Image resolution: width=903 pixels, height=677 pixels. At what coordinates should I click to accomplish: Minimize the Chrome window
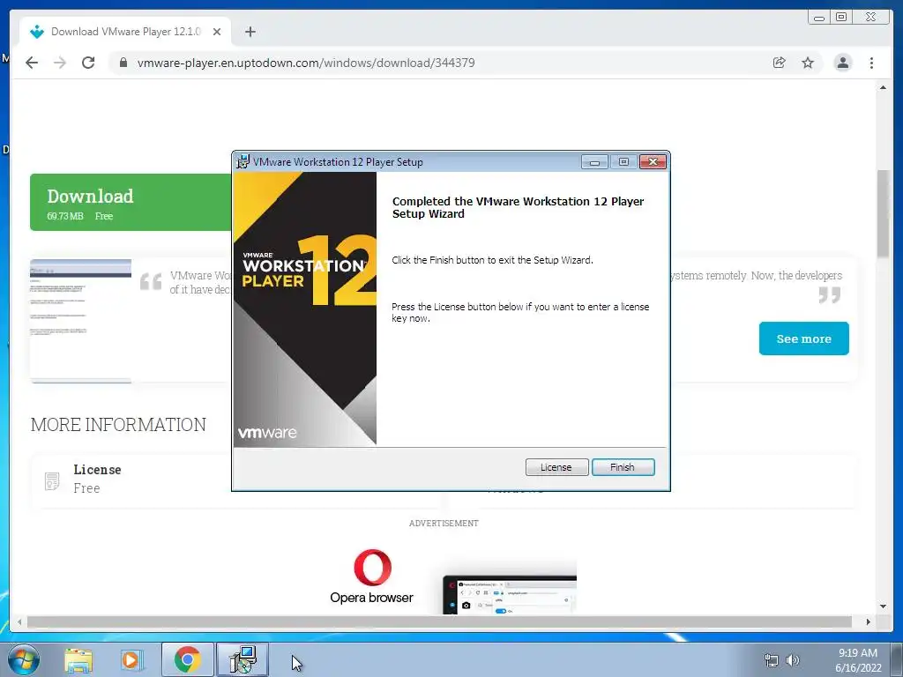tap(819, 18)
